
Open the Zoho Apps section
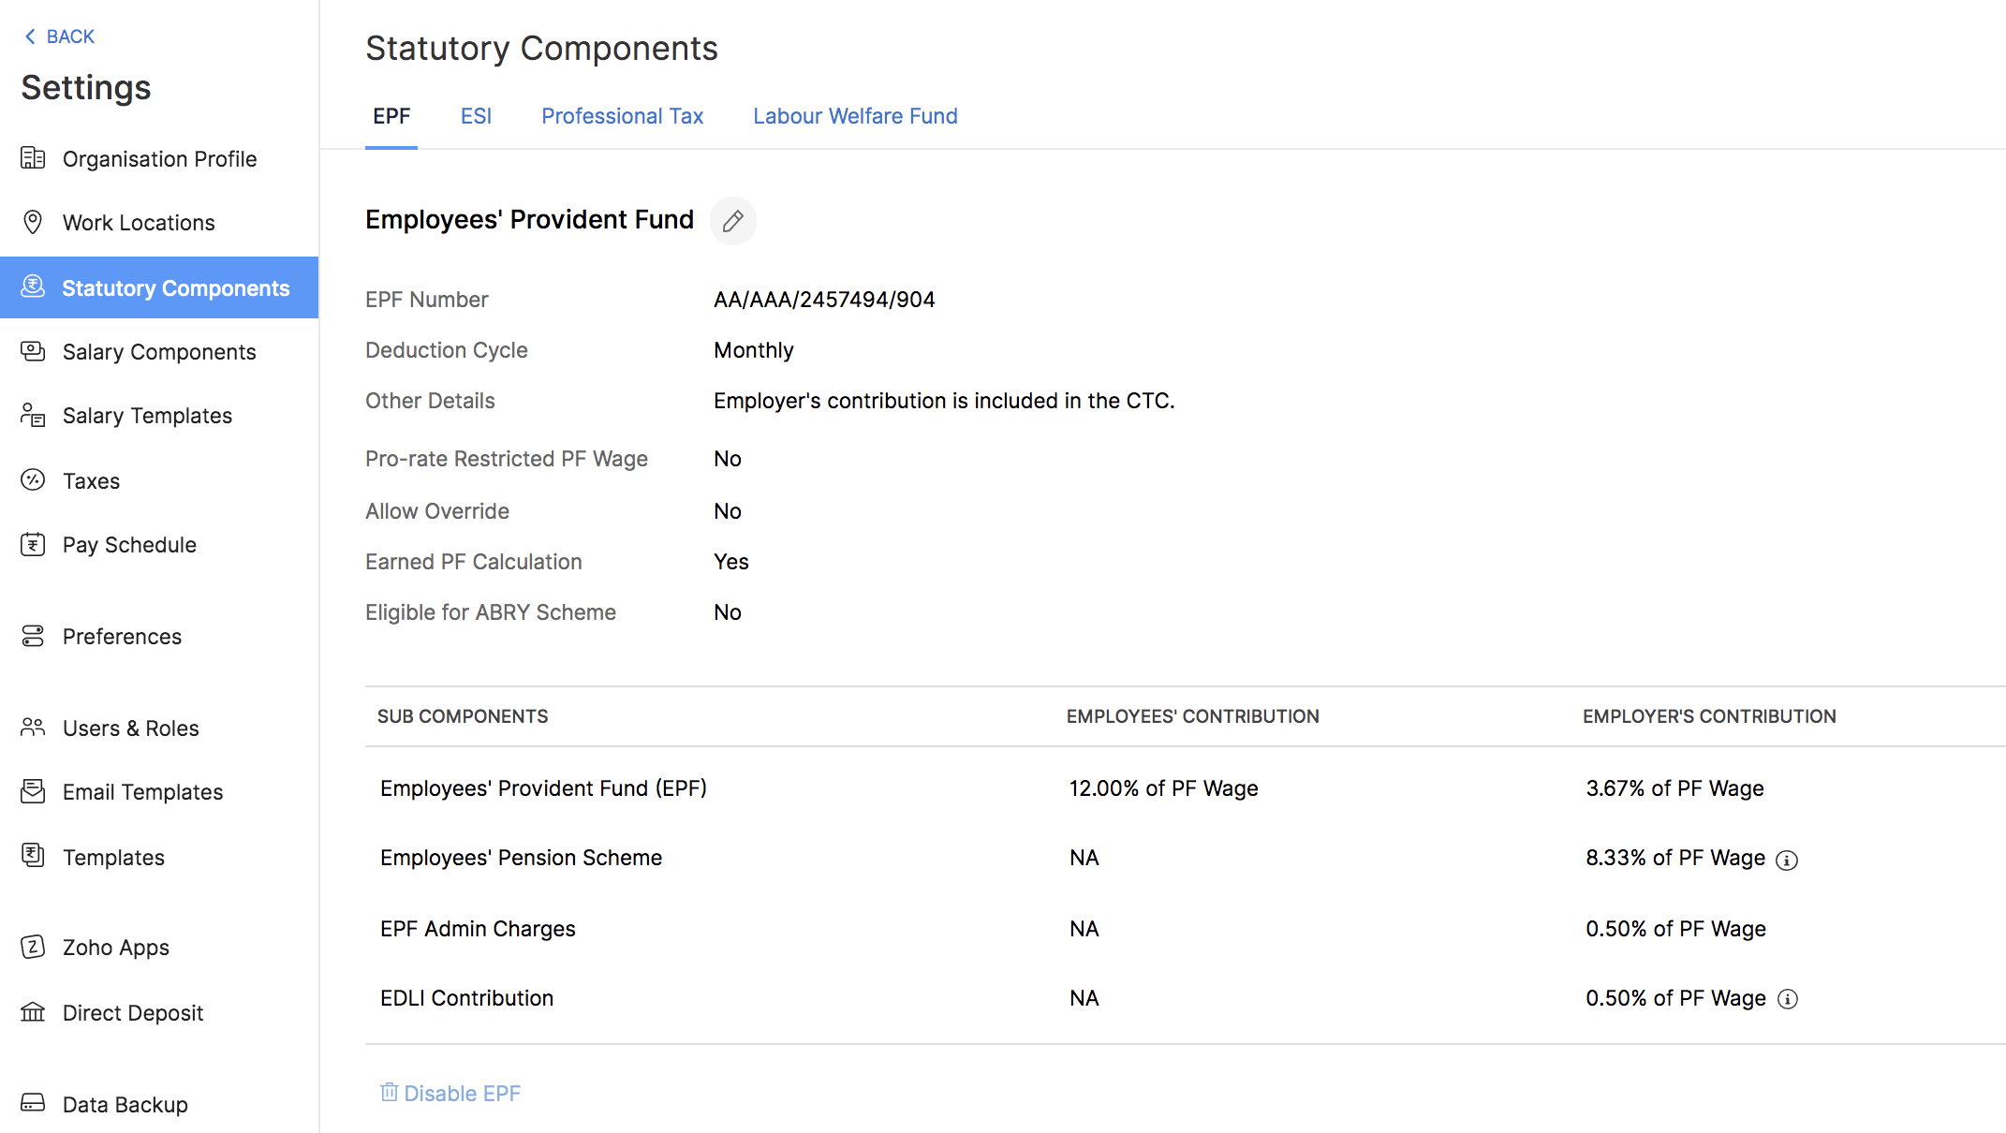115,948
